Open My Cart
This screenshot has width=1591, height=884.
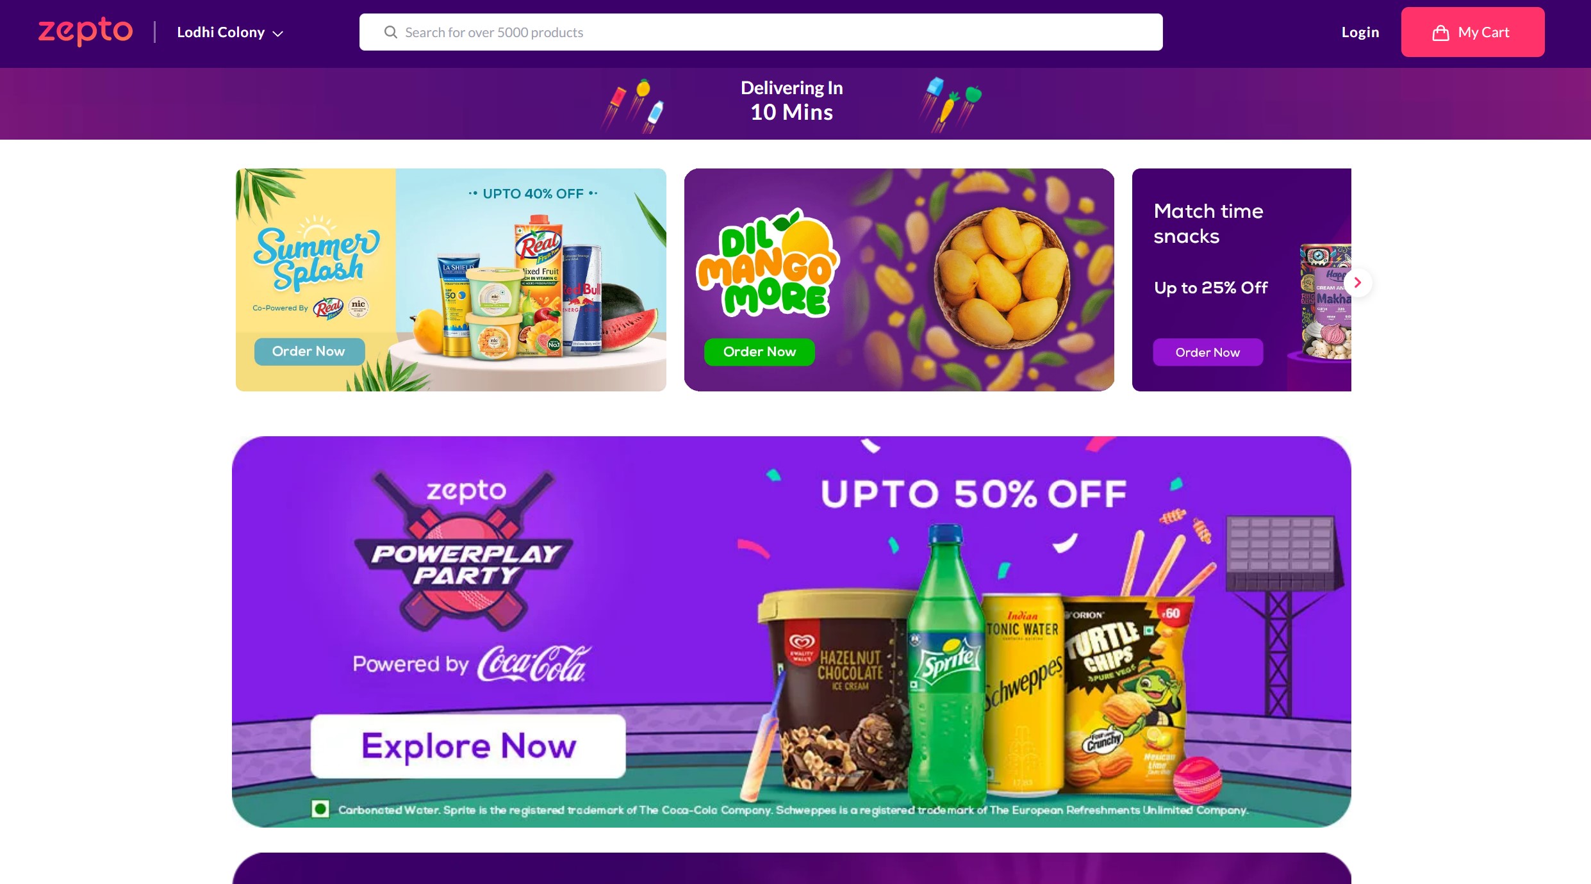(x=1472, y=32)
